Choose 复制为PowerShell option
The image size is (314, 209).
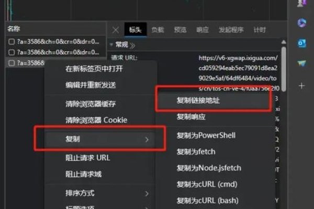[x=214, y=135]
